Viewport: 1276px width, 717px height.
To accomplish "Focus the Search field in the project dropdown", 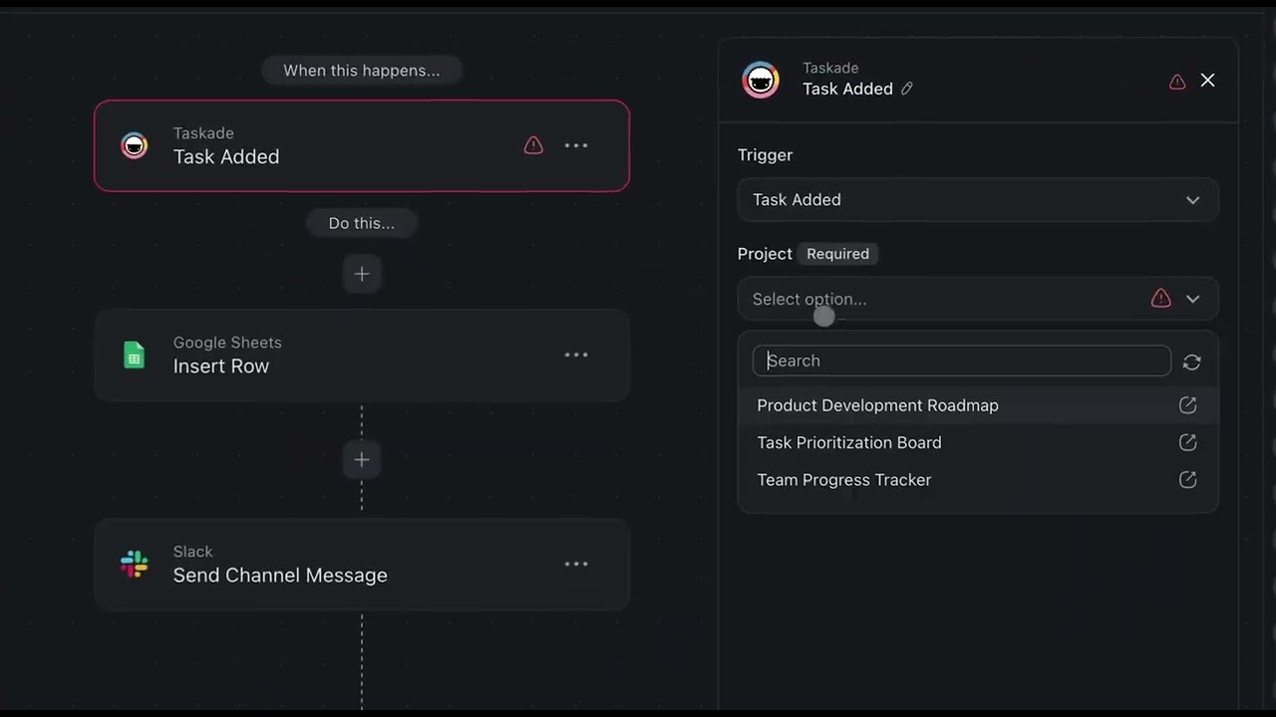I will click(961, 360).
